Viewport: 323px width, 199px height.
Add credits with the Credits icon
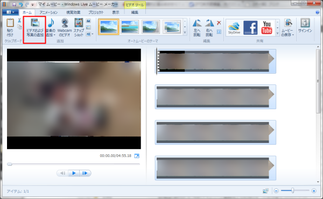click(x=88, y=34)
